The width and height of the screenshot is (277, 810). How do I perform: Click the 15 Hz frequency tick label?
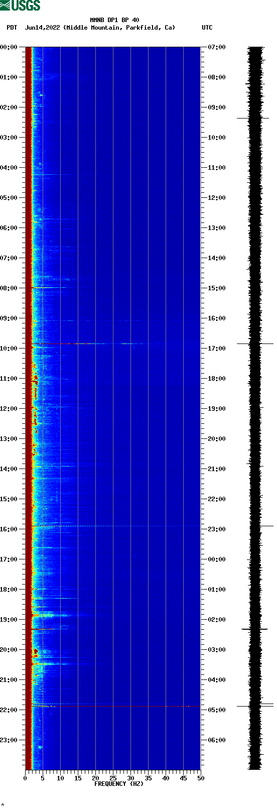point(78,778)
